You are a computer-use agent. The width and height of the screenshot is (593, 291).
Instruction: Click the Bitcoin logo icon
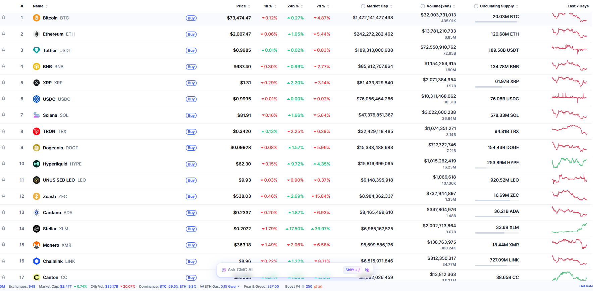pyautogui.click(x=37, y=18)
